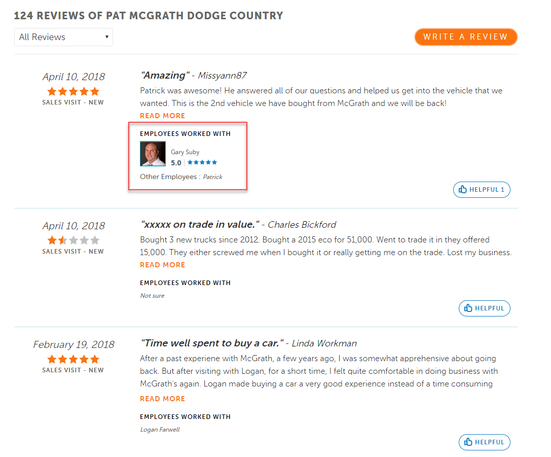Screen dimensions: 551x457
Task: Click thumbs-up icon on Charles Bickford review
Action: click(x=468, y=308)
